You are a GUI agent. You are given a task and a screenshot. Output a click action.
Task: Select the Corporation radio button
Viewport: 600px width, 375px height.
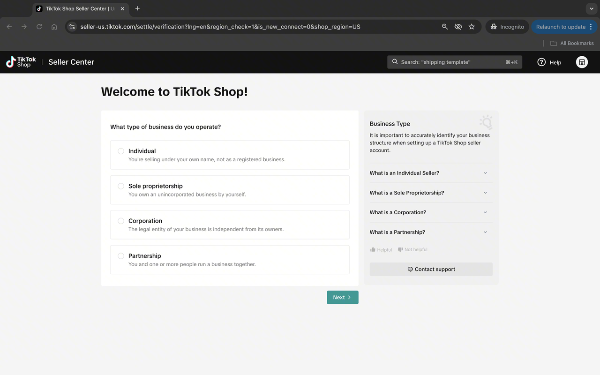pyautogui.click(x=121, y=221)
